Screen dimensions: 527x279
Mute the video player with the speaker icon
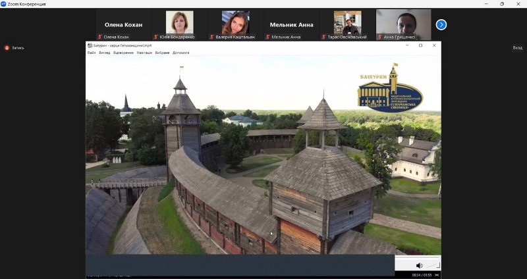point(419,266)
